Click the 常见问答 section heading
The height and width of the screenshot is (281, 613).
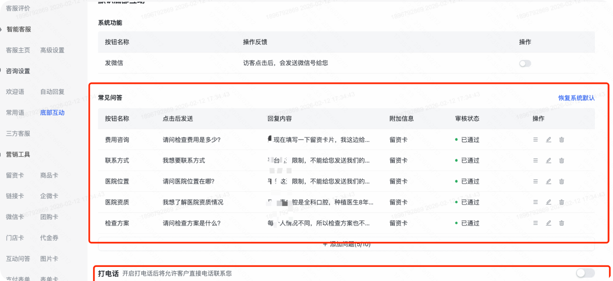(110, 98)
